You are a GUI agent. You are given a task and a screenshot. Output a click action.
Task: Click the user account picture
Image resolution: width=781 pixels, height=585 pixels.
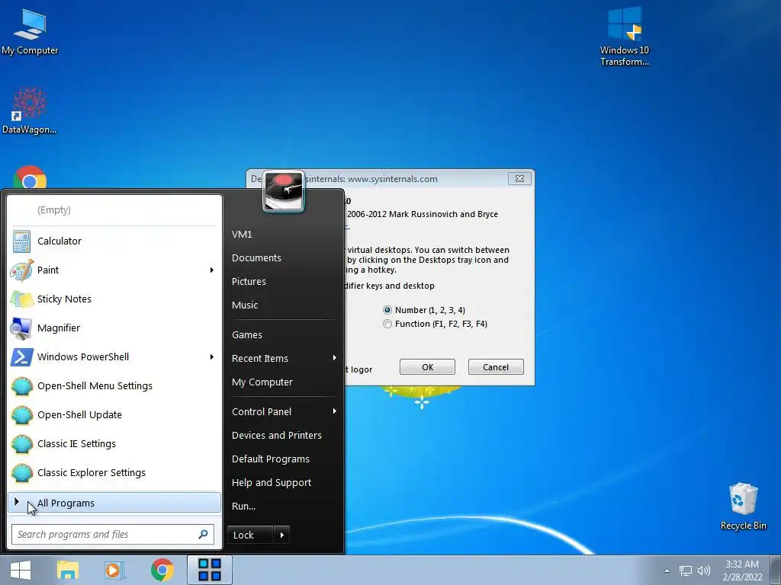click(284, 191)
